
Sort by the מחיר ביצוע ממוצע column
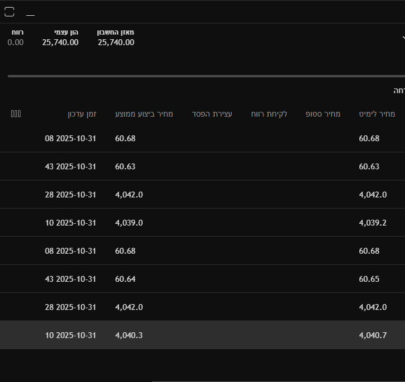[x=144, y=114]
